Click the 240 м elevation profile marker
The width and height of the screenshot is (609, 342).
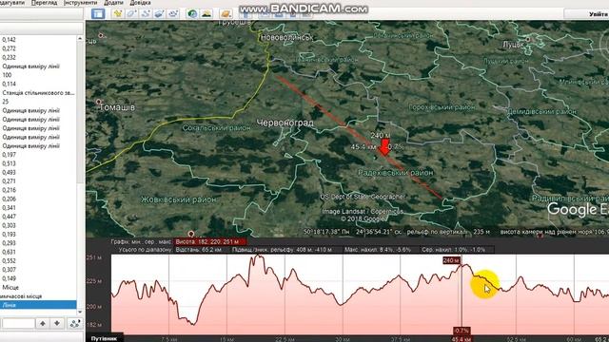(451, 260)
